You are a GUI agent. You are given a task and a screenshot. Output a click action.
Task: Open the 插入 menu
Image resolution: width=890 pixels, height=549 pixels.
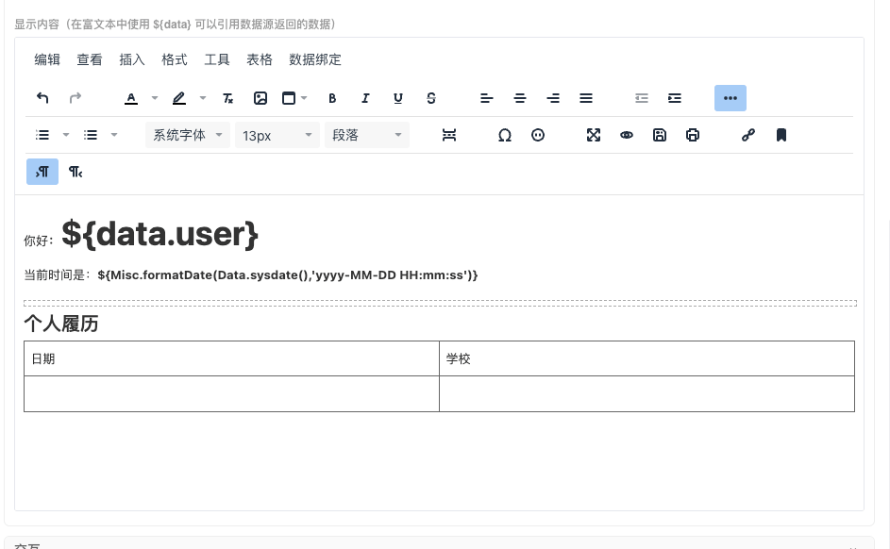coord(132,59)
